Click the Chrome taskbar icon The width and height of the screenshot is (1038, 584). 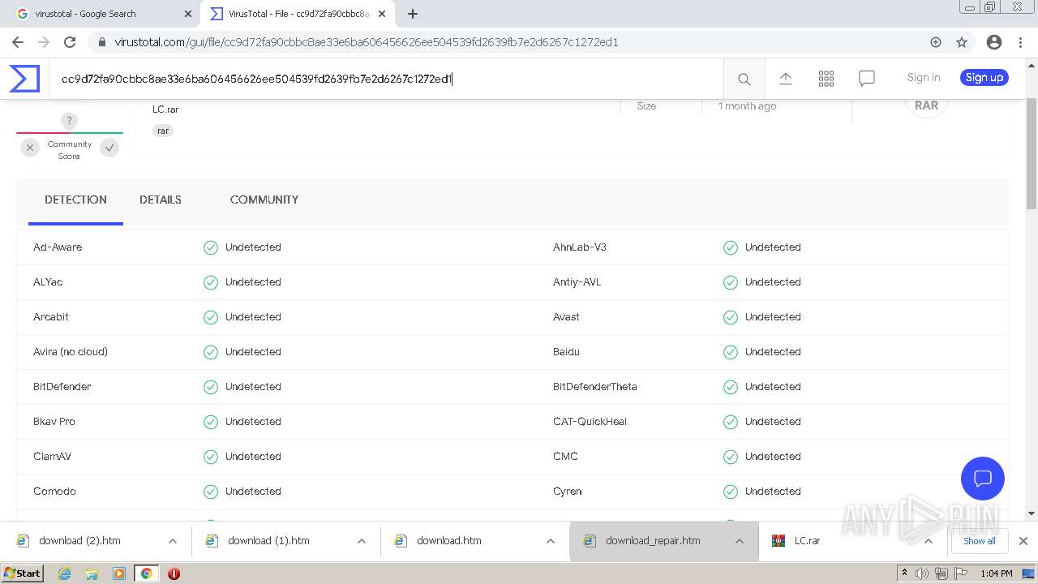(146, 573)
